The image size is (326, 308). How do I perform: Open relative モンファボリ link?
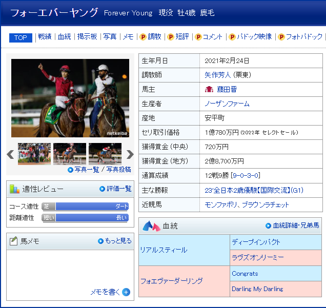pos(220,204)
